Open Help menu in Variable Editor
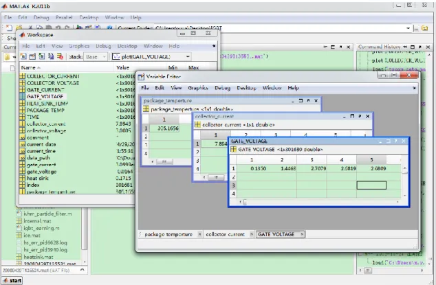This screenshot has height=285, width=436. coord(293,88)
